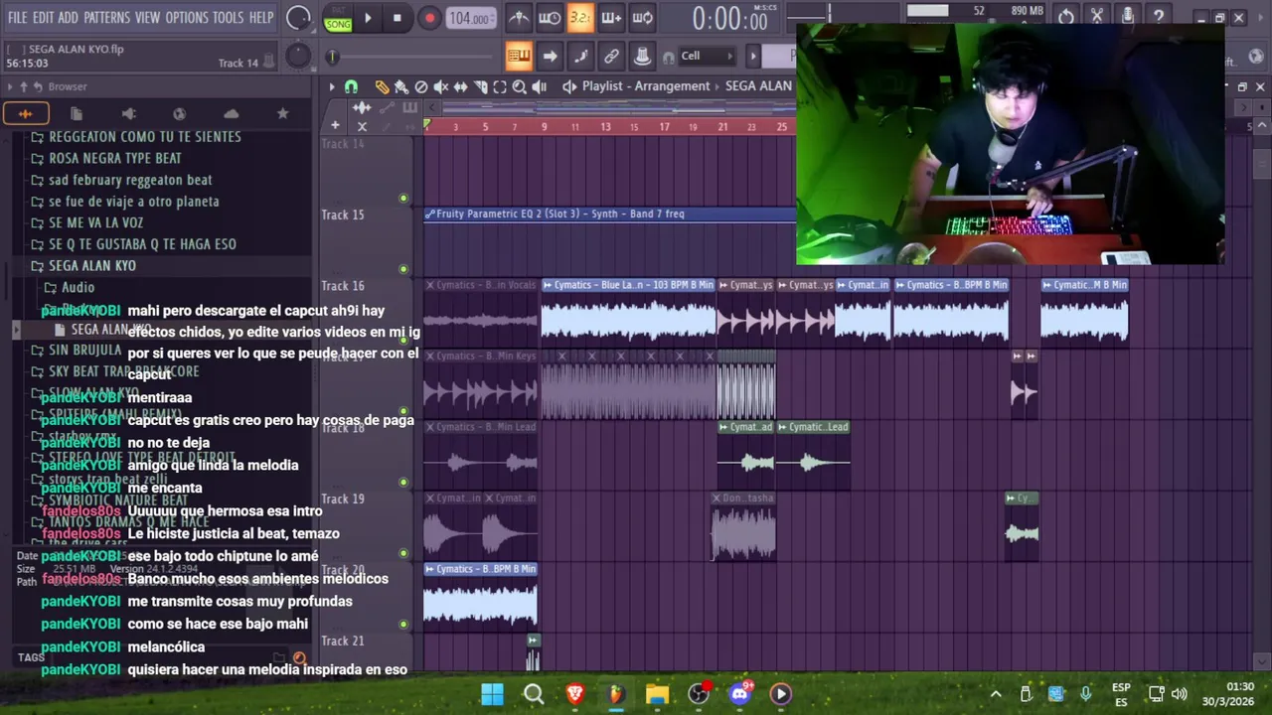
Task: Select the Paint brush tool
Action: click(401, 86)
